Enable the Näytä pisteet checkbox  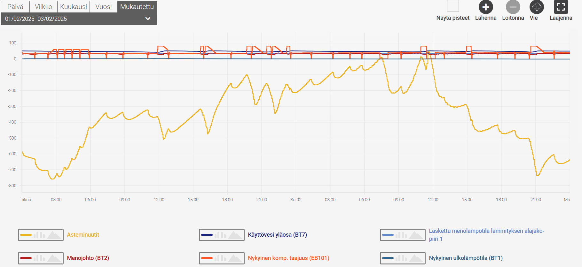coord(453,6)
